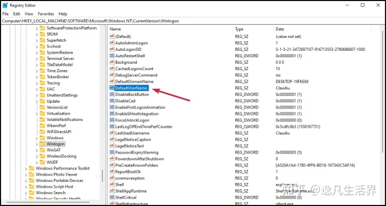Click the binary icon beside EnableFirstLogonAnimation
This screenshot has height=206, width=386.
[x=112, y=107]
